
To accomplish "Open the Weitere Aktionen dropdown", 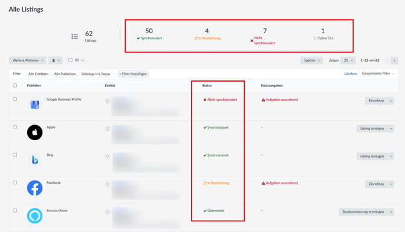I will (28, 60).
